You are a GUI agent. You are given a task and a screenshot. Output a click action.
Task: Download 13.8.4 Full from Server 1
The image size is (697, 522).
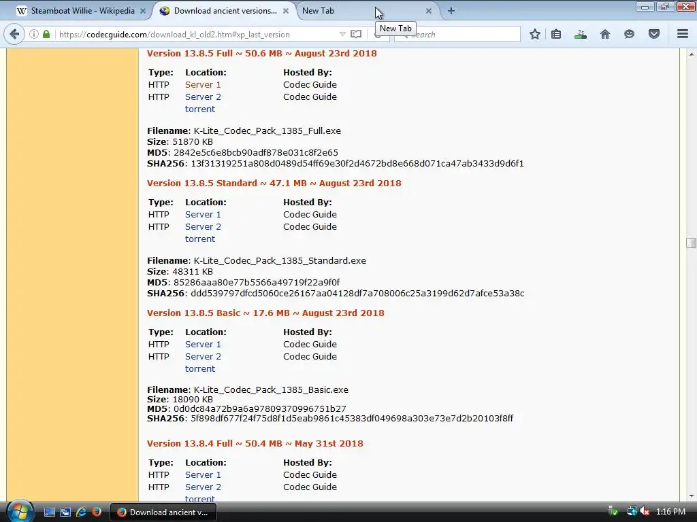click(x=203, y=475)
